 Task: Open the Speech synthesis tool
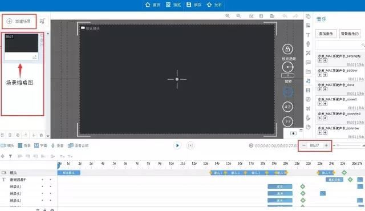click(x=78, y=145)
